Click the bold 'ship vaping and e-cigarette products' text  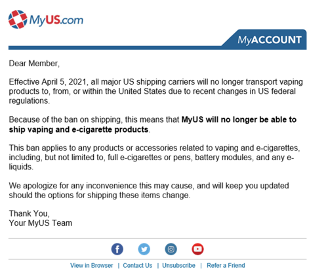point(79,129)
